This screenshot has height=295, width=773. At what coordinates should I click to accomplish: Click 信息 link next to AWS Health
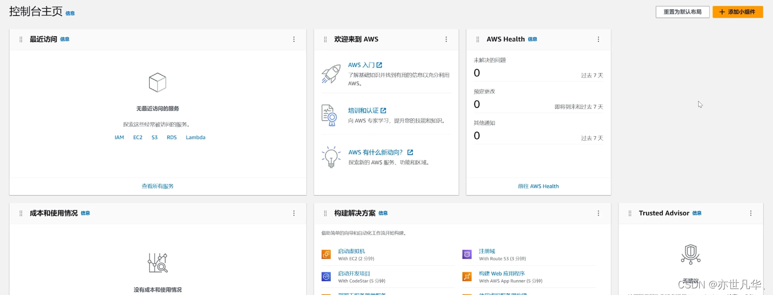[x=532, y=40]
